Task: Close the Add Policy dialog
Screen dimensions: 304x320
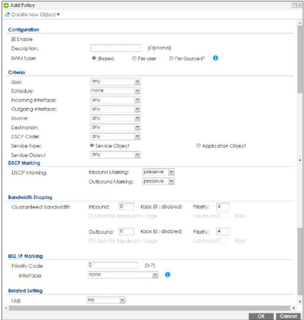Action: [x=300, y=5]
